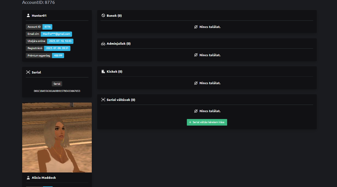Click the 400 PP premium balance badge
The height and width of the screenshot is (187, 337).
click(58, 55)
